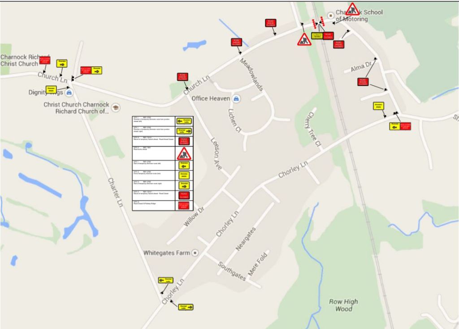The image size is (459, 329).
Task: Click the Christ Church school marker icon
Action: point(116,107)
